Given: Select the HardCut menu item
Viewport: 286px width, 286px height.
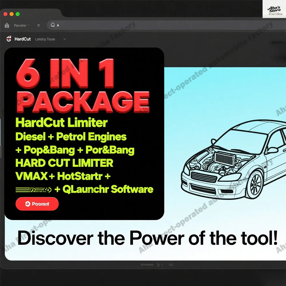Looking at the screenshot, I should [x=23, y=39].
